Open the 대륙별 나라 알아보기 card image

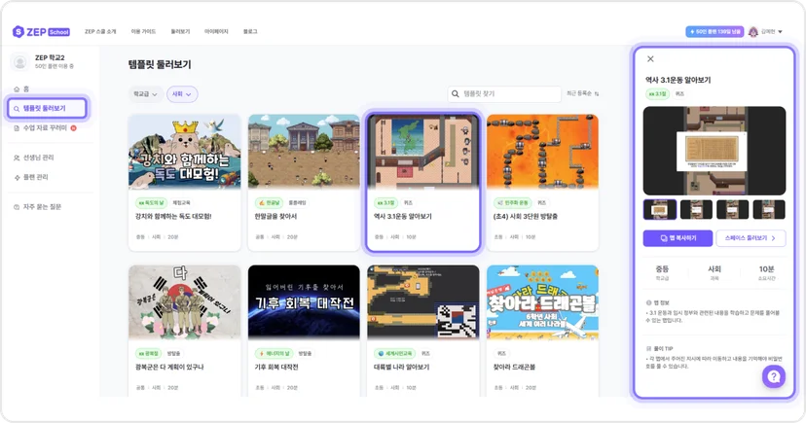pyautogui.click(x=423, y=301)
